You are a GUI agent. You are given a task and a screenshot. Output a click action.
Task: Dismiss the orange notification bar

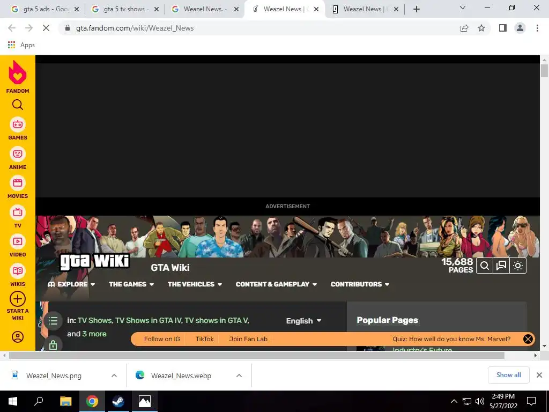[x=528, y=339]
